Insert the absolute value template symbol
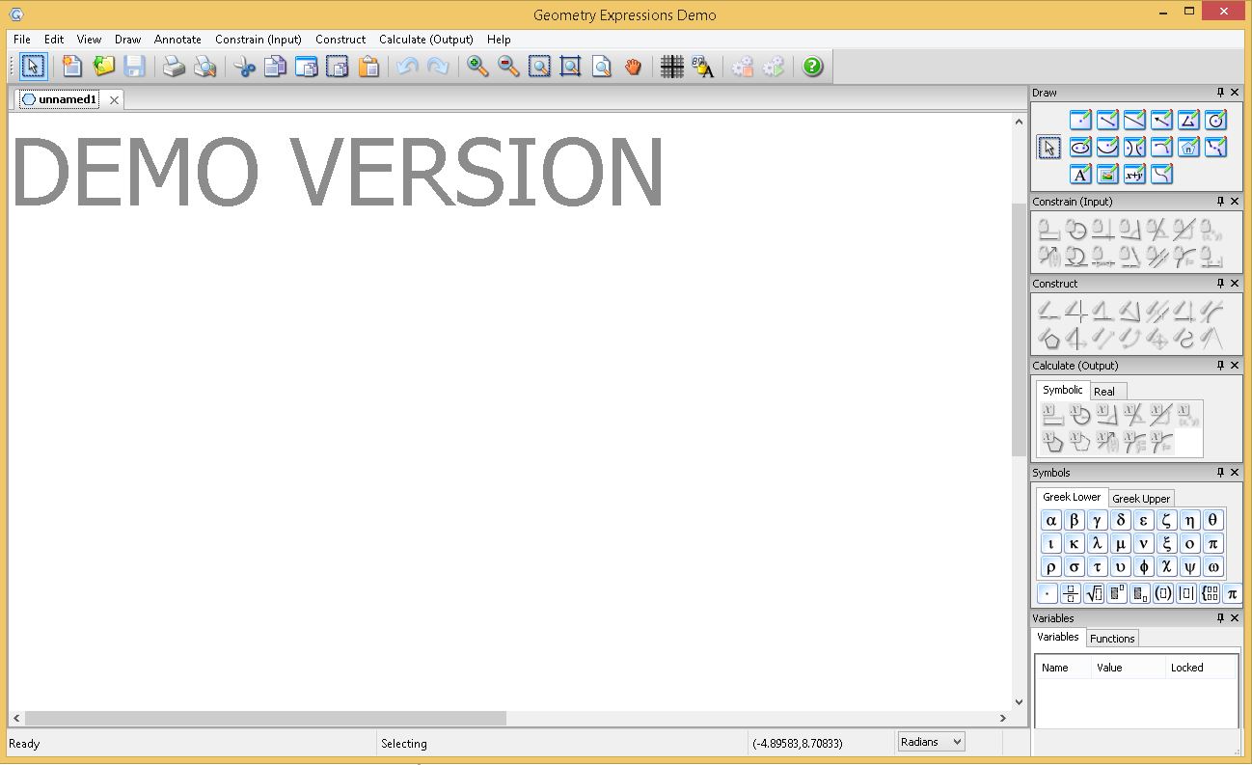1252x765 pixels. click(x=1186, y=593)
